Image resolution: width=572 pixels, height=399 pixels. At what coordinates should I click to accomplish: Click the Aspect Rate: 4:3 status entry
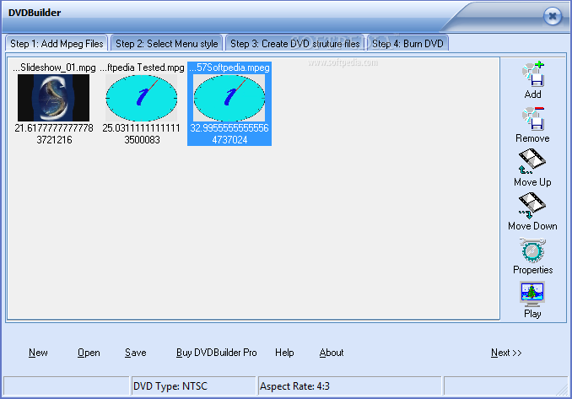tap(349, 386)
